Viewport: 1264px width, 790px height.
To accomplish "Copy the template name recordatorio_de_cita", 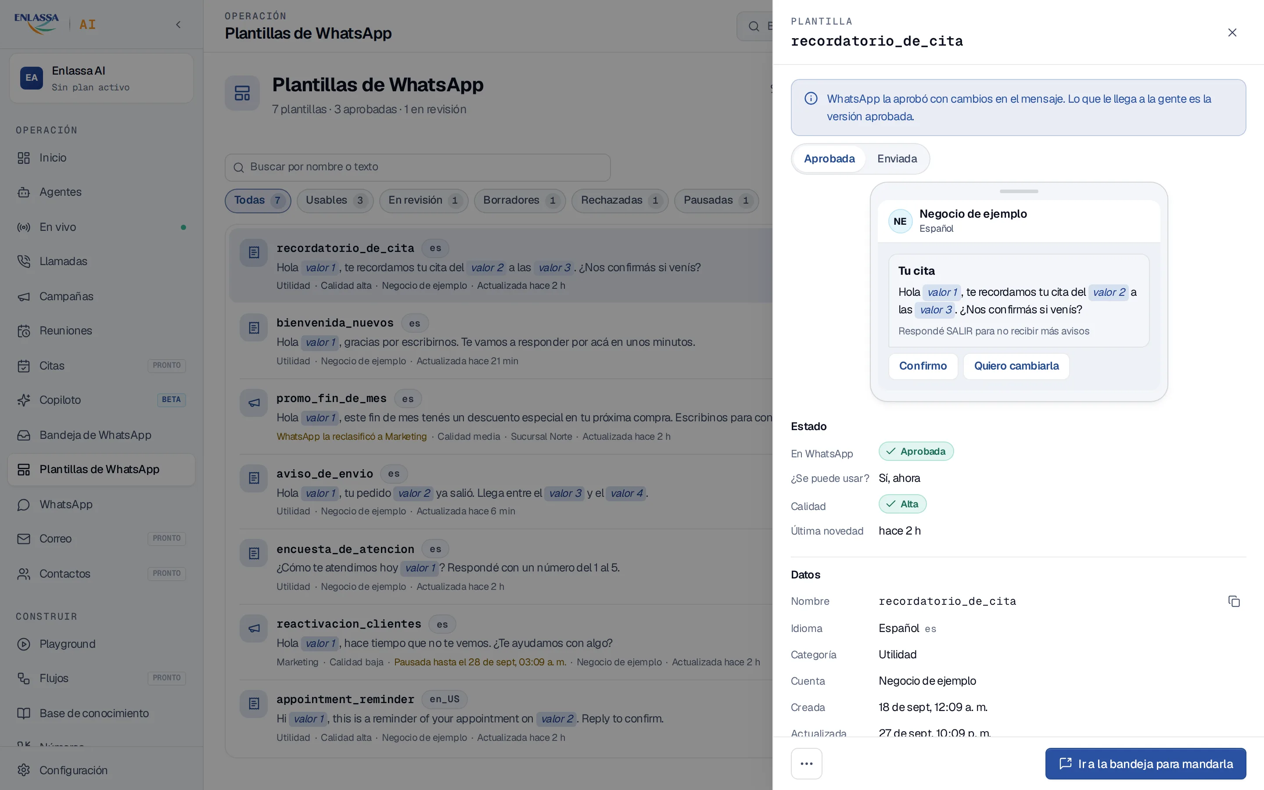I will click(x=1234, y=601).
